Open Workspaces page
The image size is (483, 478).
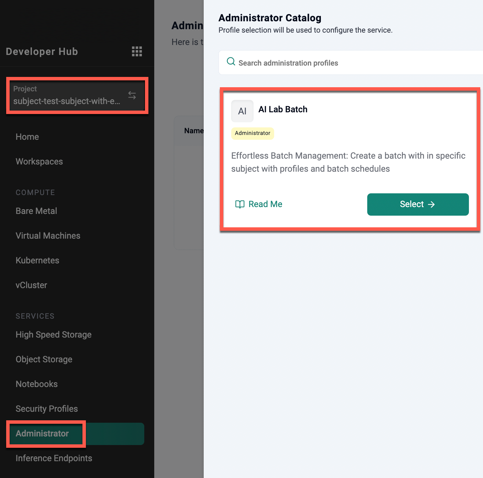pos(40,161)
